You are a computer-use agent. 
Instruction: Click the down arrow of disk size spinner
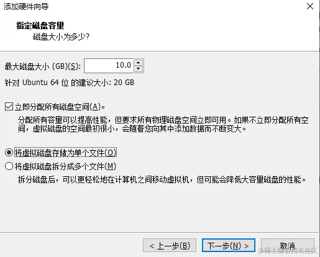[x=139, y=69]
